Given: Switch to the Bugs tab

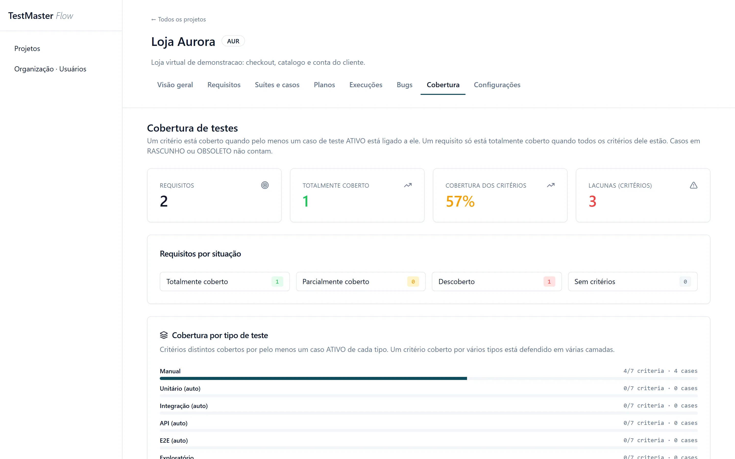Looking at the screenshot, I should (404, 85).
